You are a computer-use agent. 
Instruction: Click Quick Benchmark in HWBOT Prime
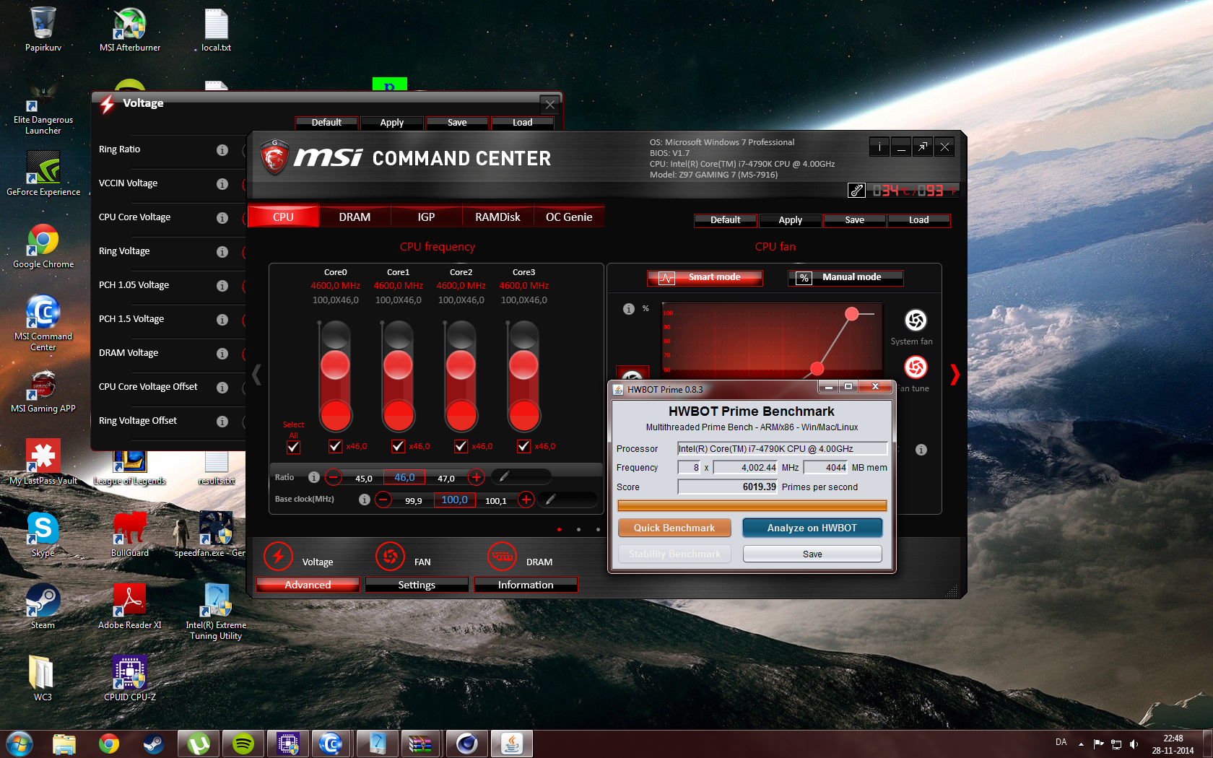click(x=674, y=528)
